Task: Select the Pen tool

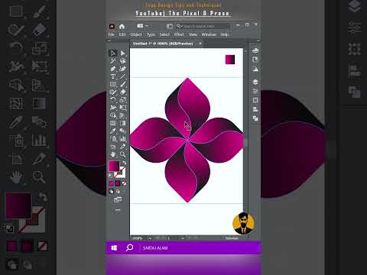Action: tap(113, 69)
